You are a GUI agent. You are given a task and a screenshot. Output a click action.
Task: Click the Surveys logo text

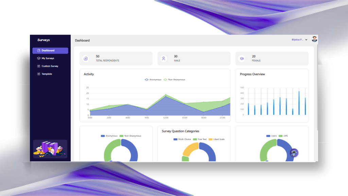tap(43, 40)
